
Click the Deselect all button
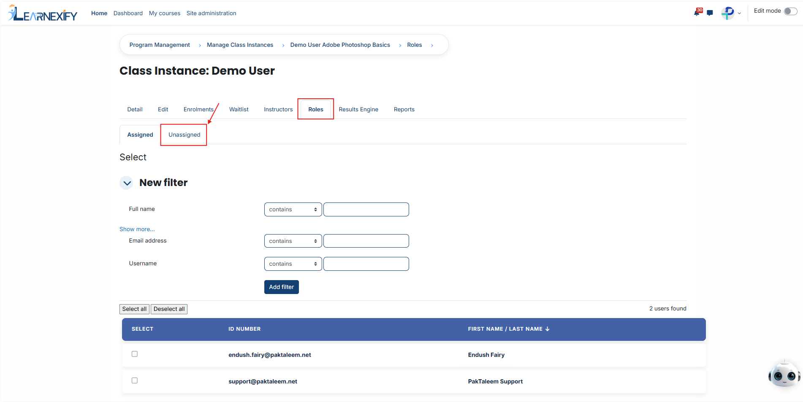[169, 309]
